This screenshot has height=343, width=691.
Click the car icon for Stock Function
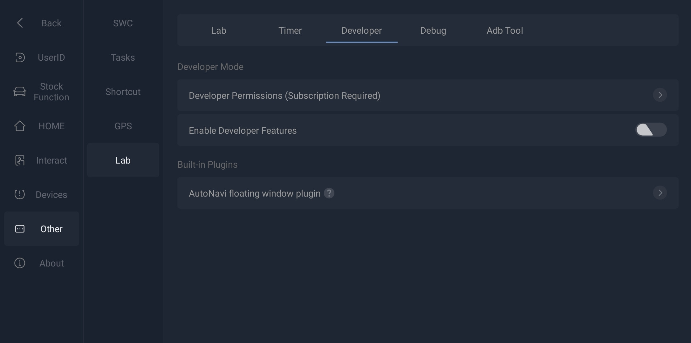20,91
